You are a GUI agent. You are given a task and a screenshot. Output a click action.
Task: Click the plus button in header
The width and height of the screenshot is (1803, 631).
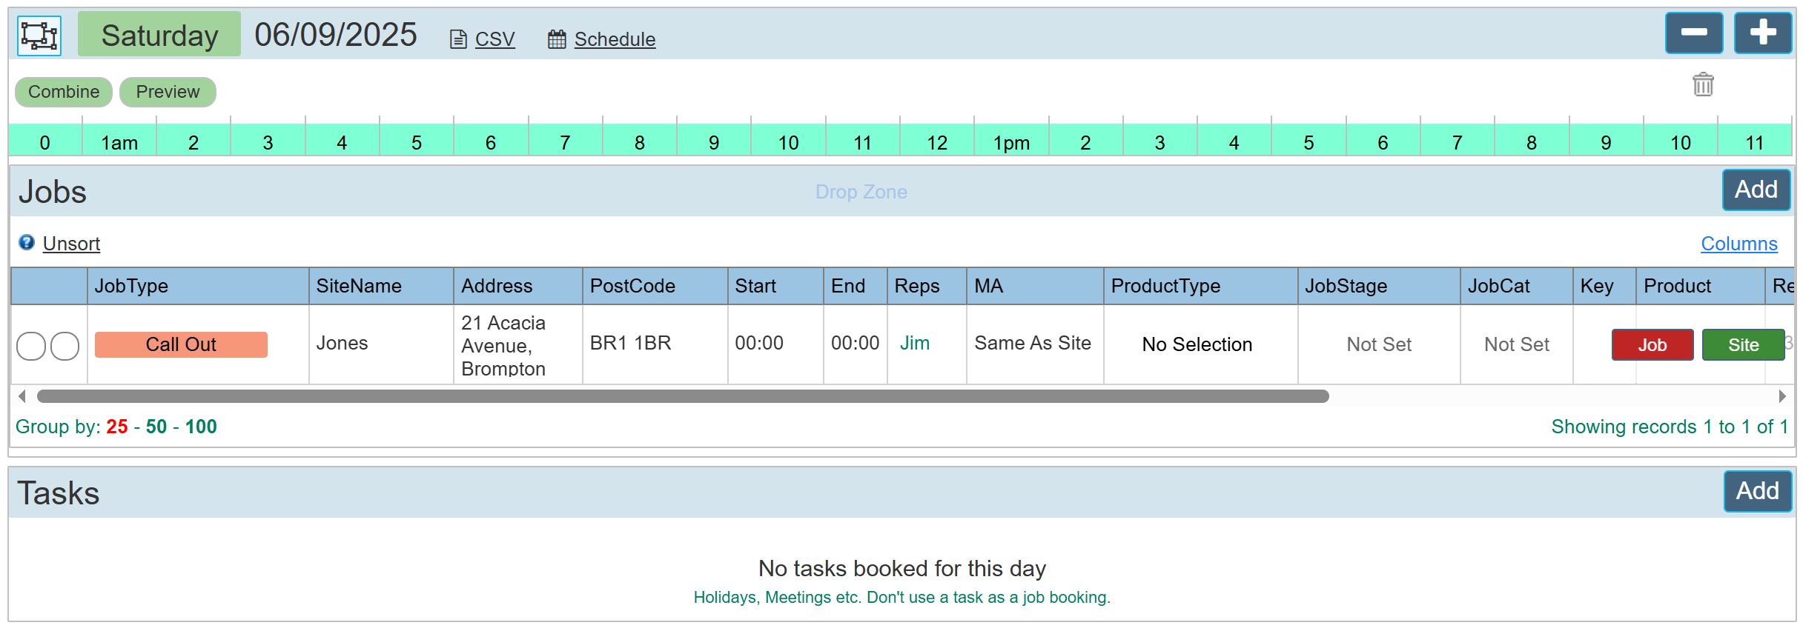point(1762,33)
